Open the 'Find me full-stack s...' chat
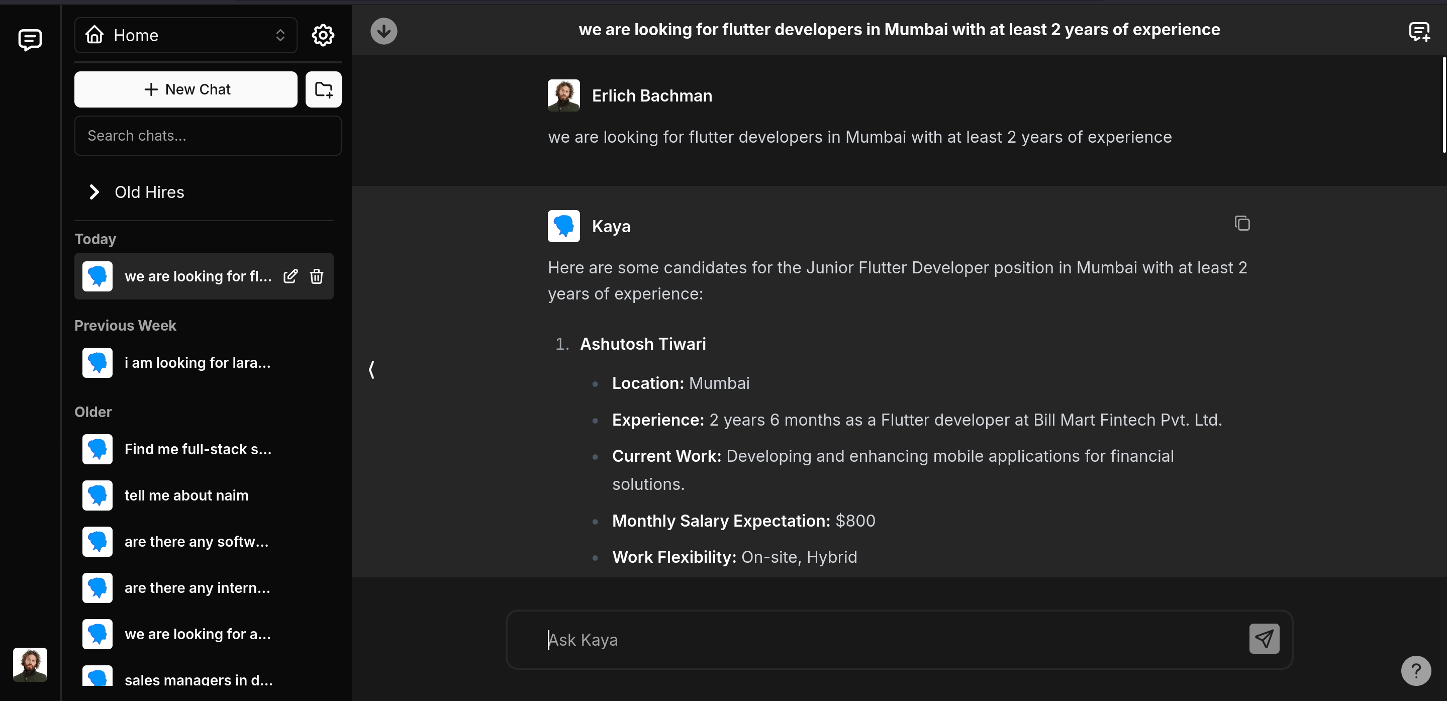Screen dimensions: 1447x701 click(x=198, y=449)
